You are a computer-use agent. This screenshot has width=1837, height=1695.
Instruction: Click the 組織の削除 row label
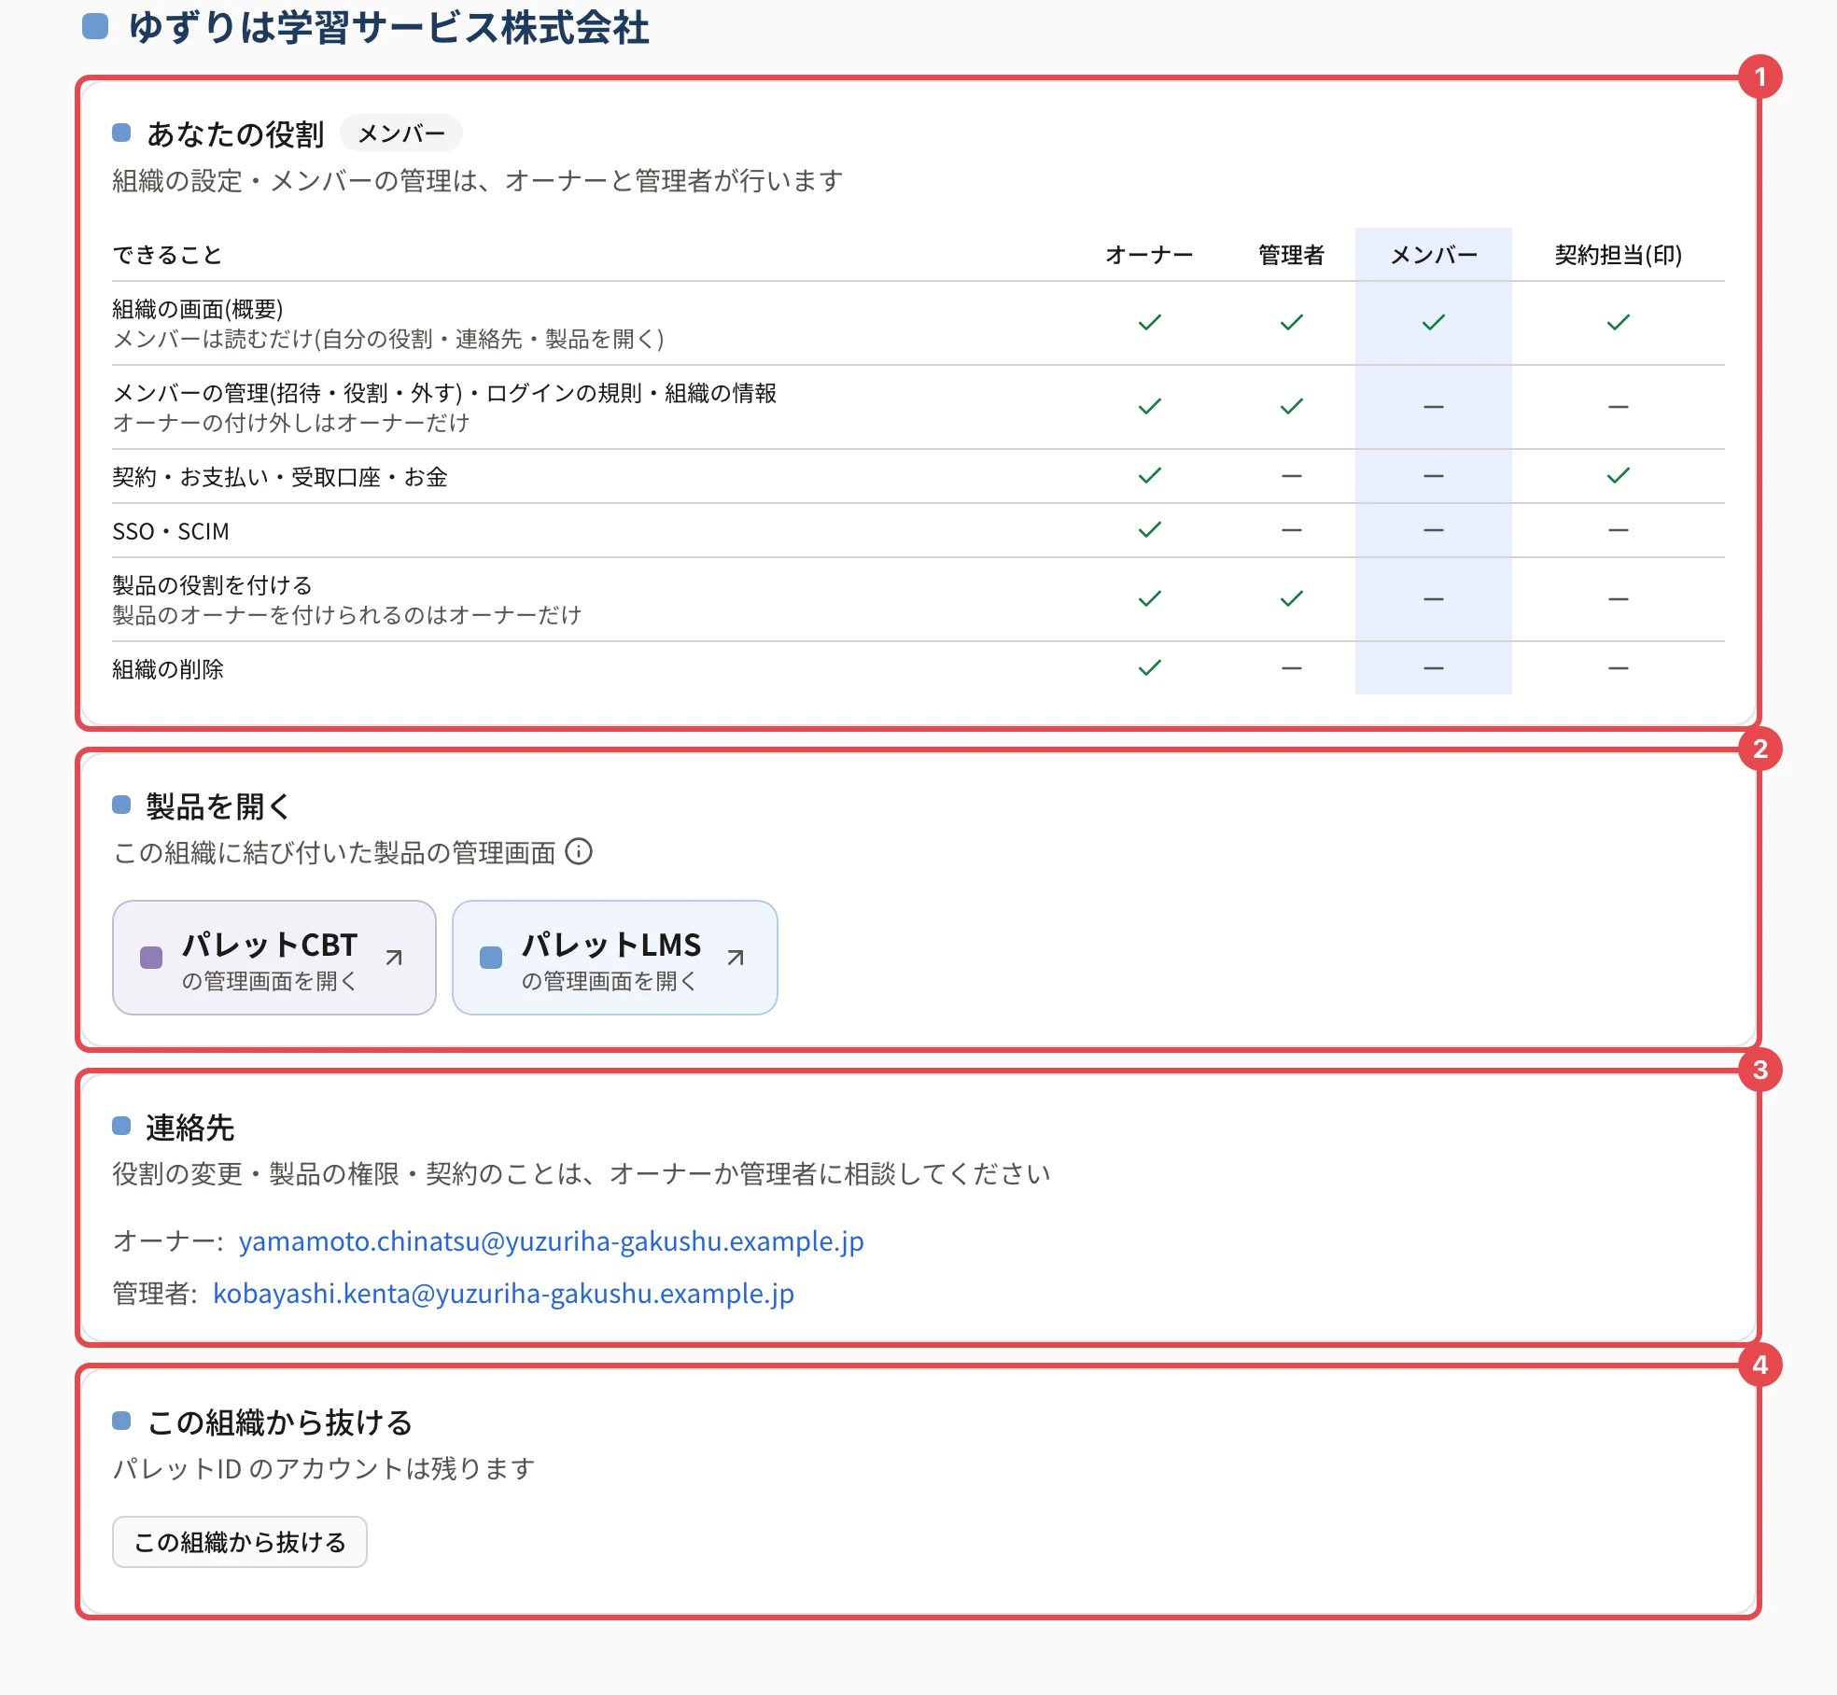168,669
